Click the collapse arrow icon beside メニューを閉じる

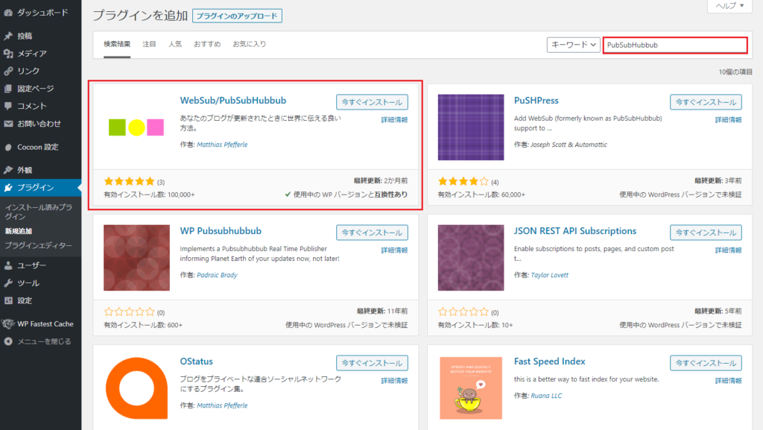[x=8, y=341]
